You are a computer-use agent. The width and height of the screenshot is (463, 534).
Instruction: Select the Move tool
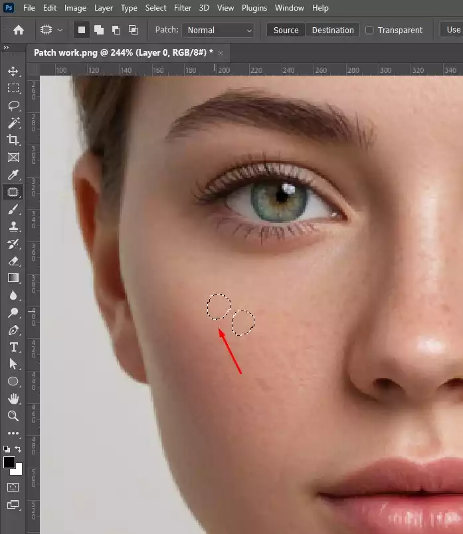coord(13,71)
